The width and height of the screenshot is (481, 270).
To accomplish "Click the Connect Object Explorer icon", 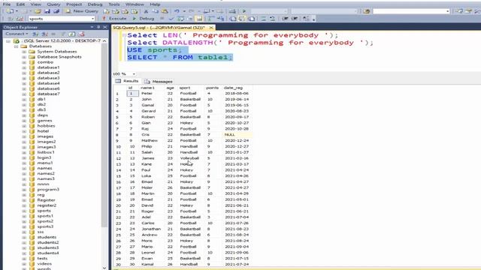I will [35, 34].
